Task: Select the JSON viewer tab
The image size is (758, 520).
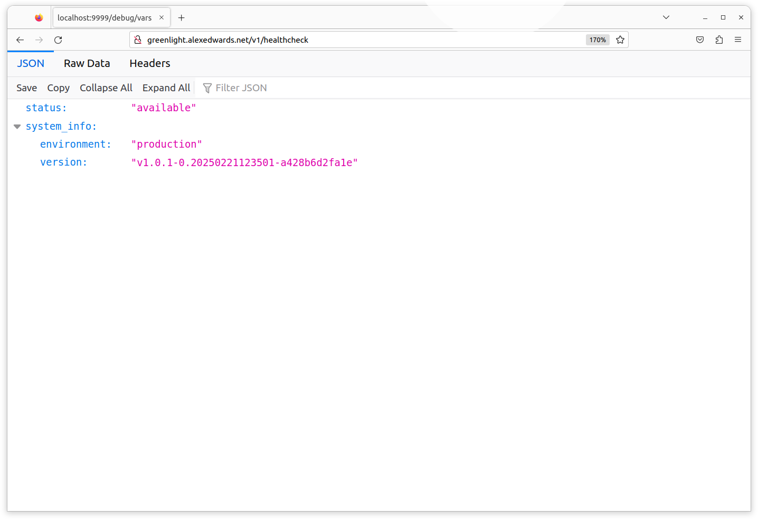Action: pos(31,63)
